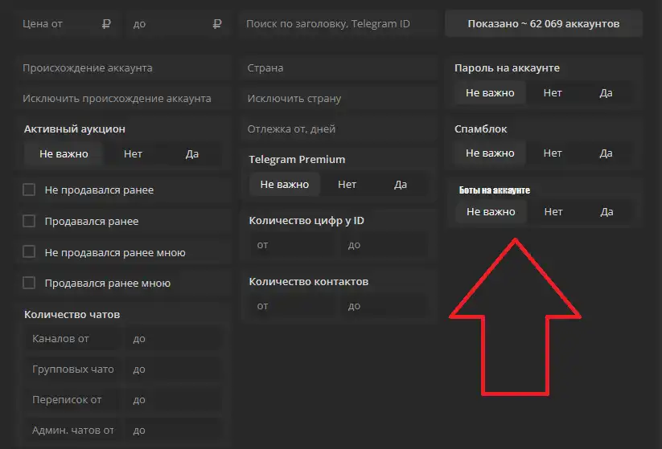This screenshot has height=449, width=662.
Task: Focus the 'Групповых чато' field
Action: tap(72, 369)
